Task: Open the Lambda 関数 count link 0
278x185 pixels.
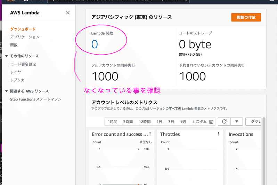Action: pos(95,44)
